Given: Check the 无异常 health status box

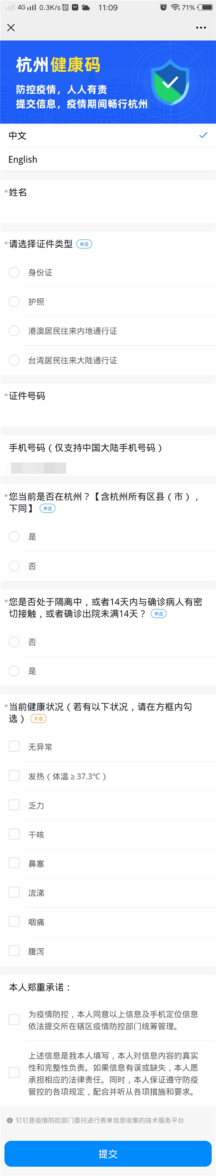Looking at the screenshot, I should 14,746.
